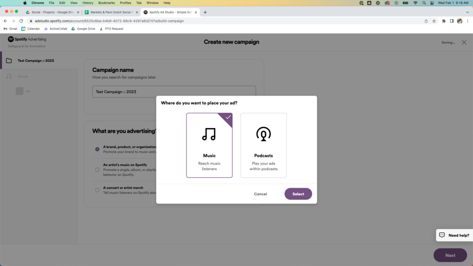
Task: Open the Bookmarks menu
Action: click(107, 3)
